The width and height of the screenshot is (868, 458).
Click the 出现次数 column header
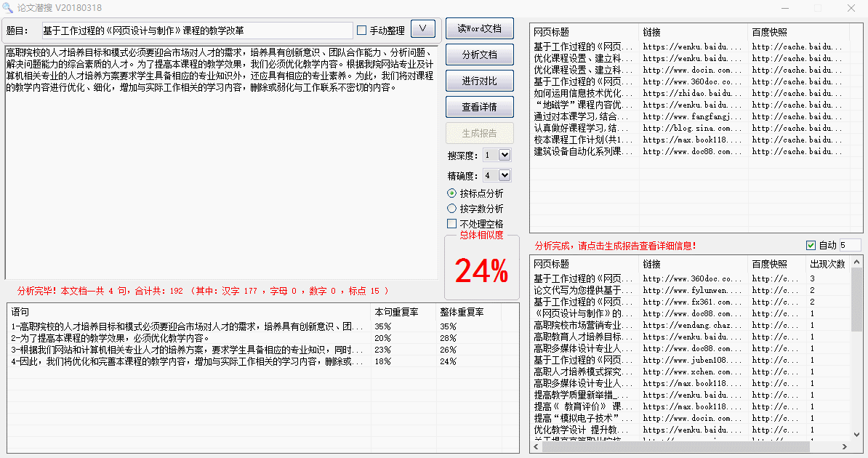coord(828,264)
